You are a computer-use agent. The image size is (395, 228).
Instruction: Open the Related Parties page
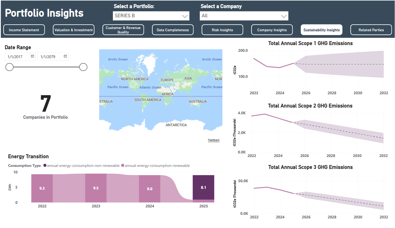pyautogui.click(x=371, y=30)
